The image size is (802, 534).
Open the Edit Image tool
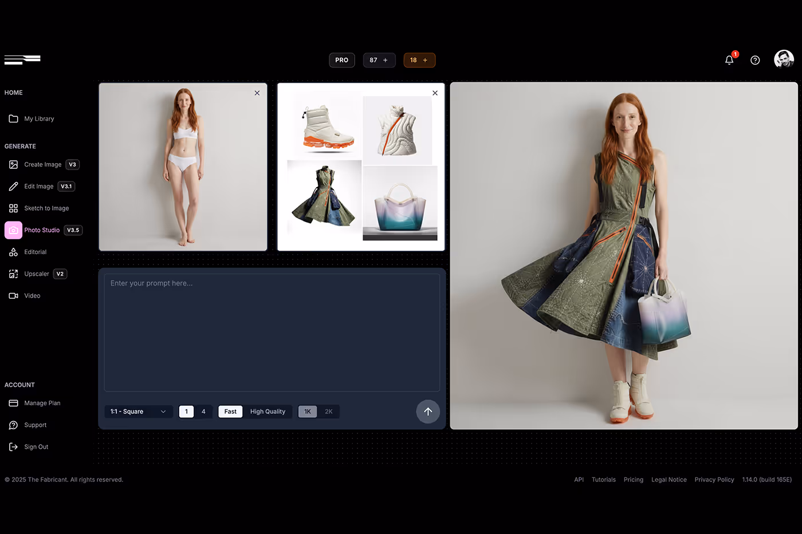pyautogui.click(x=39, y=186)
